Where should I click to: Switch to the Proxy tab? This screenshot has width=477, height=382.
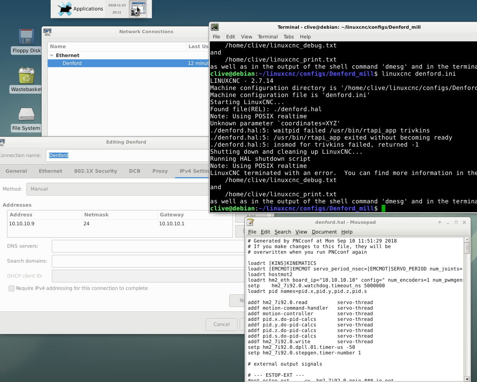click(x=160, y=171)
